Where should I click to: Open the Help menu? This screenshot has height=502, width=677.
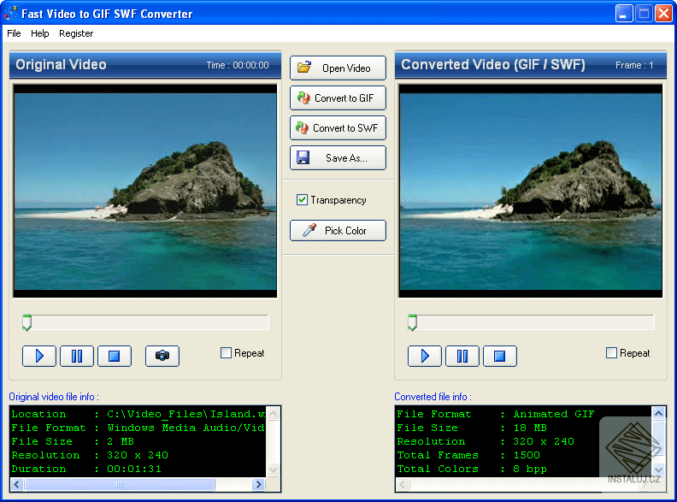(x=39, y=33)
